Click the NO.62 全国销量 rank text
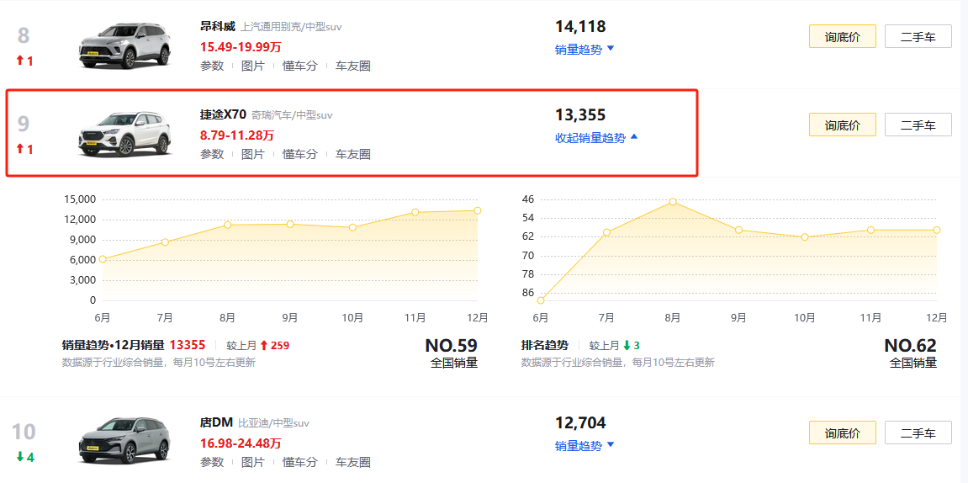This screenshot has width=968, height=483. click(x=911, y=353)
